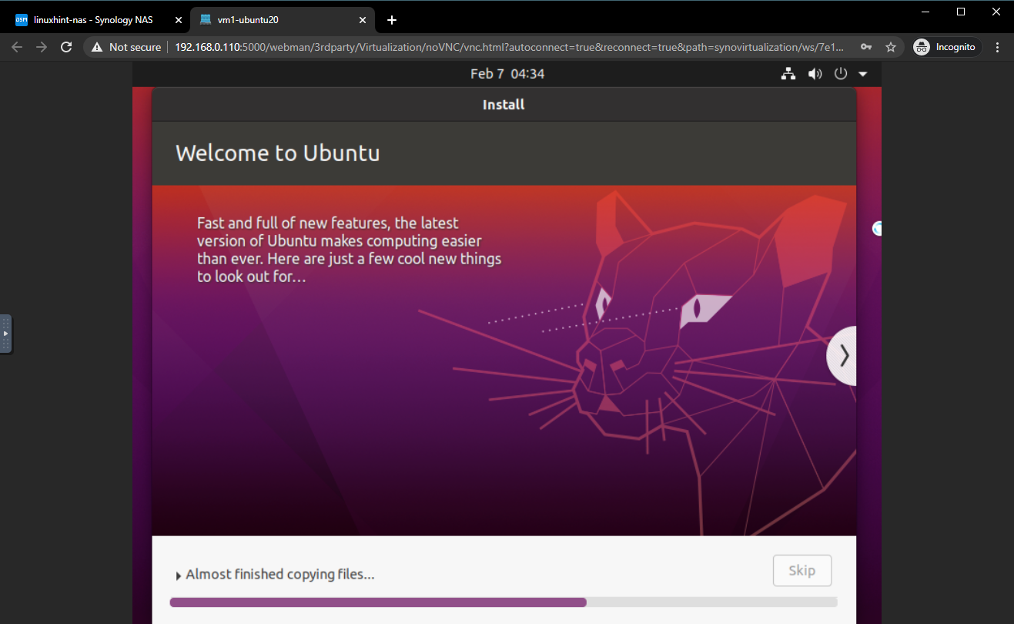Image resolution: width=1014 pixels, height=624 pixels.
Task: Bookmark this page with the star icon
Action: point(891,47)
